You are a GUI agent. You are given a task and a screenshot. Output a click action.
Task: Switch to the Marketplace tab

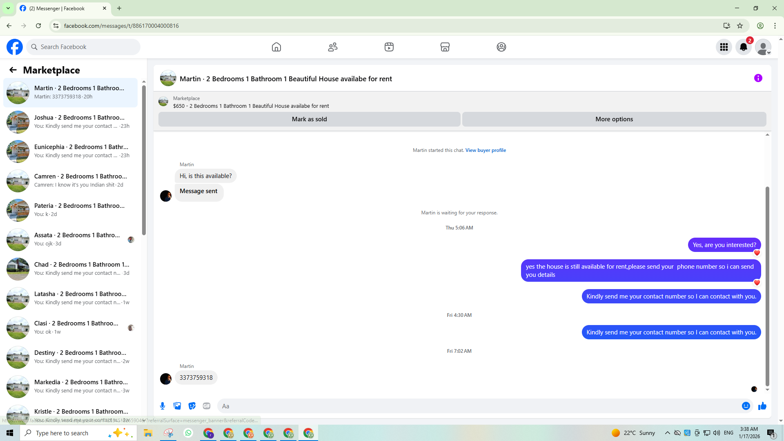click(x=445, y=47)
